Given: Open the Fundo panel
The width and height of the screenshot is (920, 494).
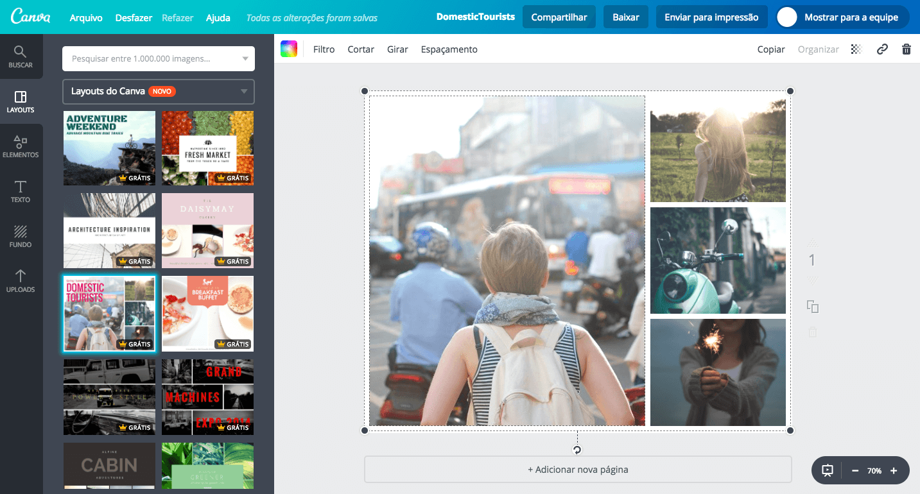Looking at the screenshot, I should coord(21,236).
